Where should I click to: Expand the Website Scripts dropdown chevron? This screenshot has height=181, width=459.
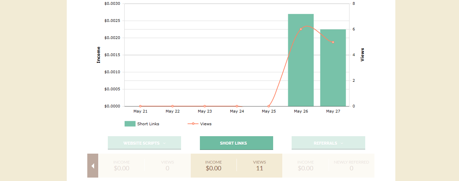[164, 143]
